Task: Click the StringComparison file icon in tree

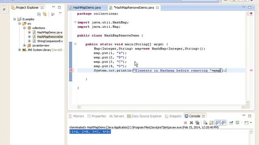Action: [34, 41]
